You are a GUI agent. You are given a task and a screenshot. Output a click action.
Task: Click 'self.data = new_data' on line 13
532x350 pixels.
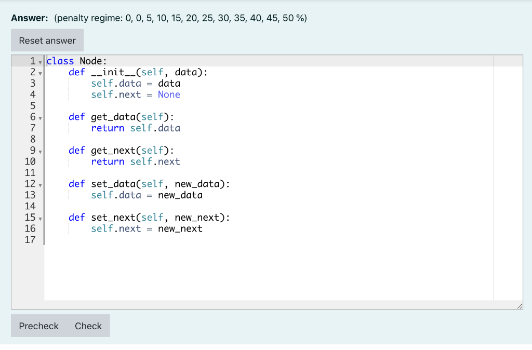click(147, 195)
